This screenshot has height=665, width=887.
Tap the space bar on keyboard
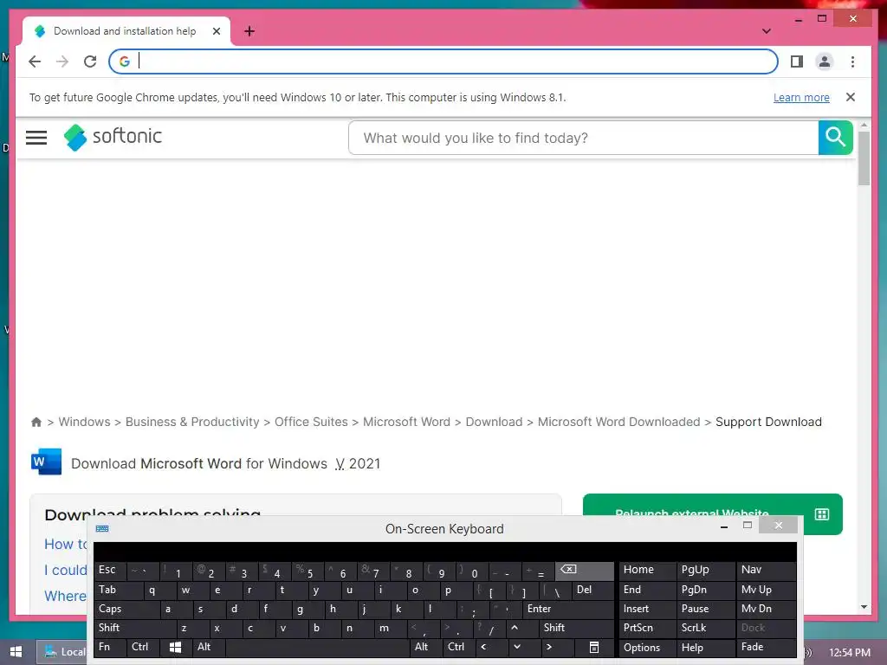coord(317,647)
